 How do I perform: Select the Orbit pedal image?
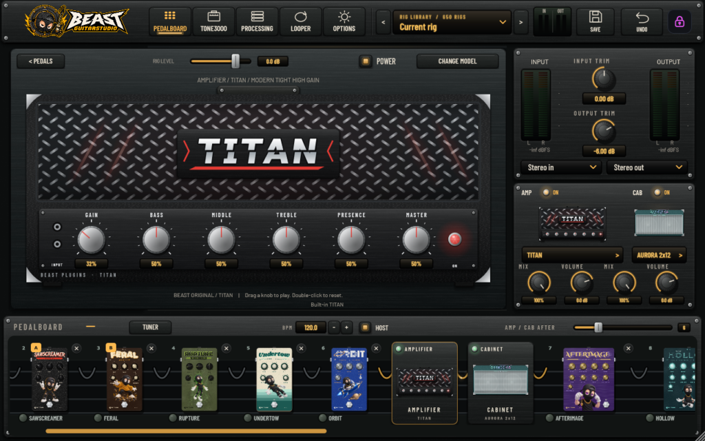[349, 380]
